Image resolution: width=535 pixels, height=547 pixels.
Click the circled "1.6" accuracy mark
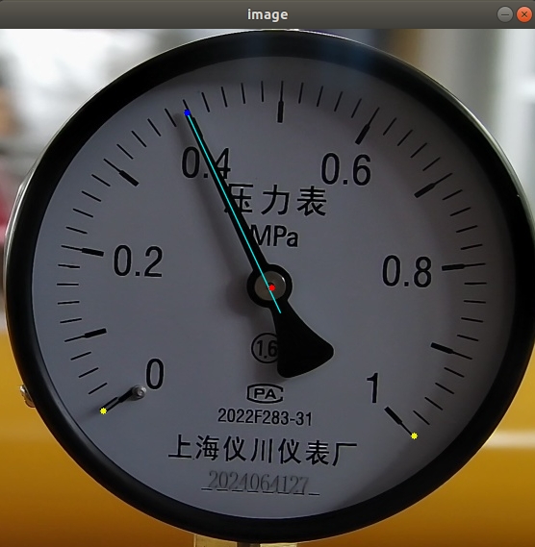tap(265, 348)
